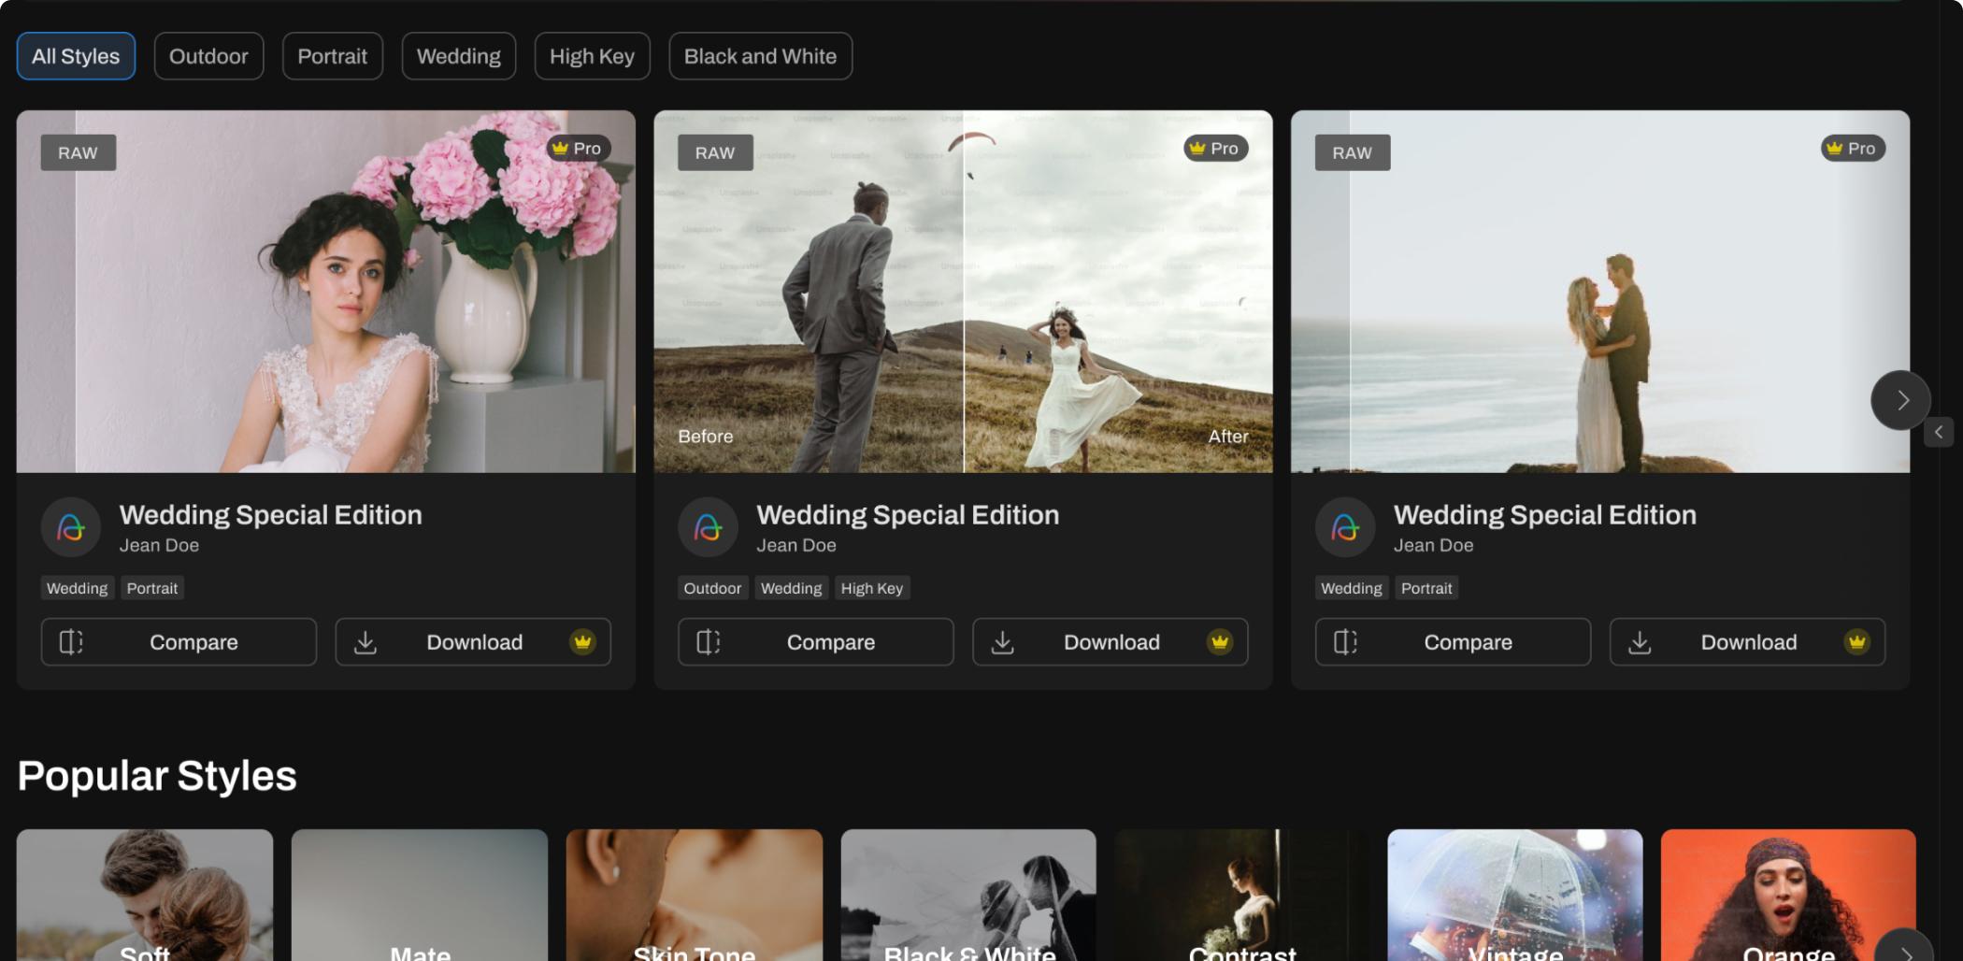This screenshot has width=1963, height=961.
Task: Download the third Wedding Special Edition preset
Action: 1746,642
